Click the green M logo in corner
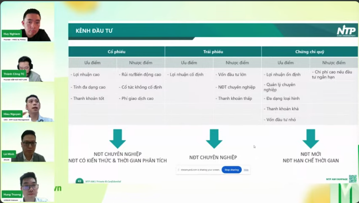 (x=345, y=193)
